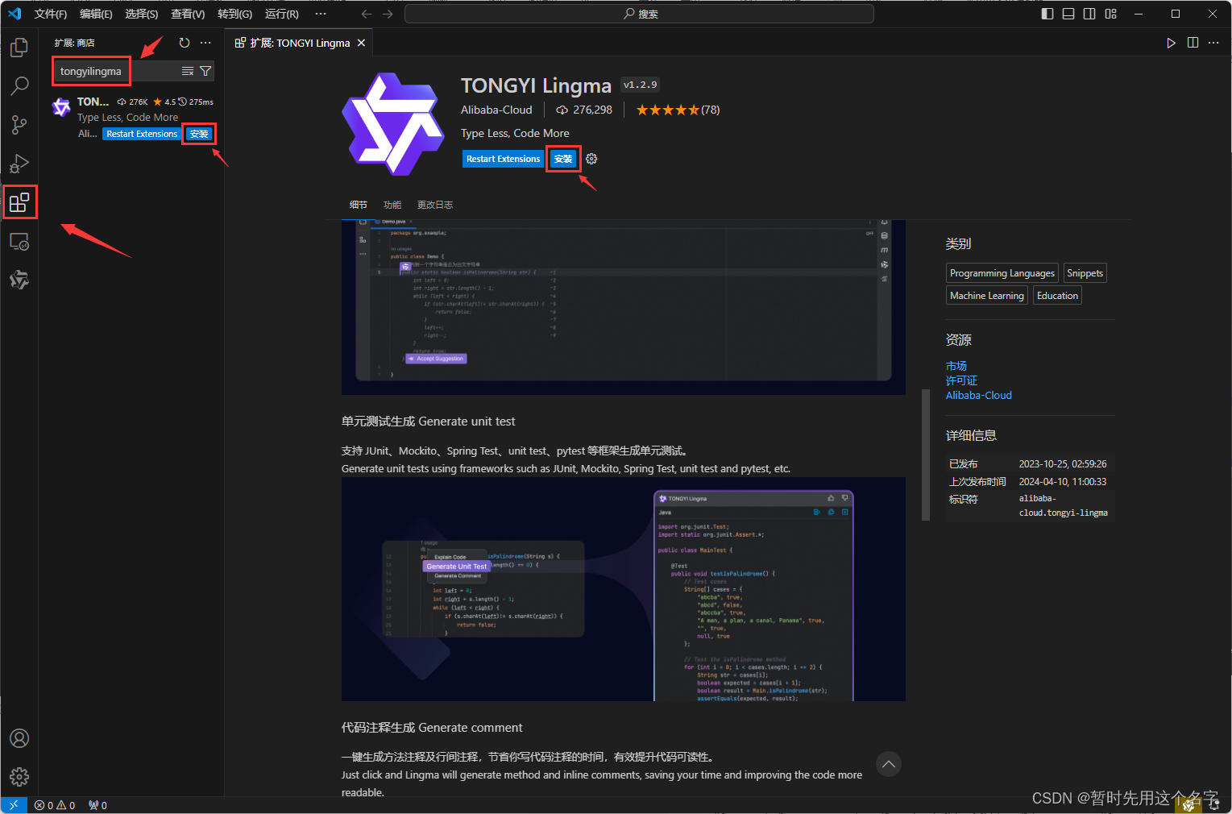Image resolution: width=1232 pixels, height=814 pixels.
Task: Open extensions view more actions menu
Action: point(205,43)
